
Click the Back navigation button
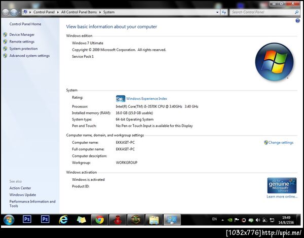[6, 12]
